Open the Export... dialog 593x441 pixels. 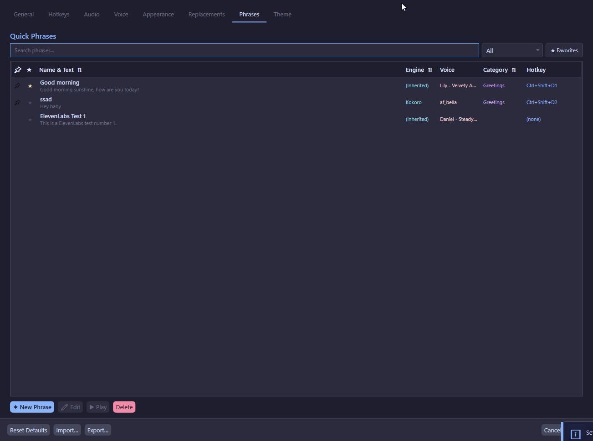coord(98,430)
